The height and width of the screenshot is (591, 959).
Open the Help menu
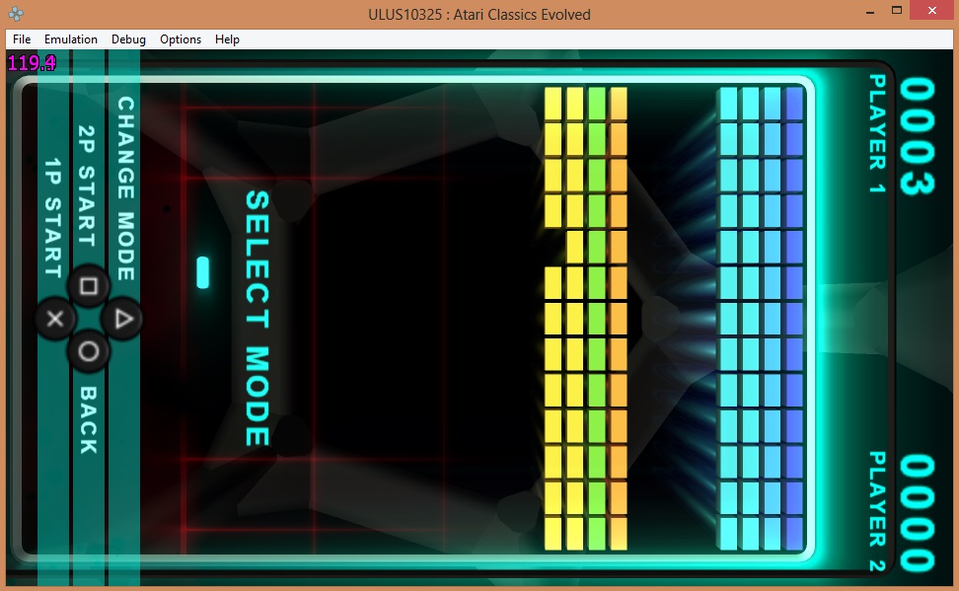click(x=227, y=39)
